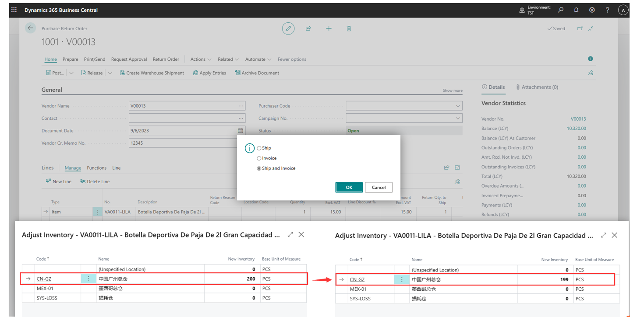Open the settings gear icon
Viewport: 630px width, 317px height.
point(592,10)
